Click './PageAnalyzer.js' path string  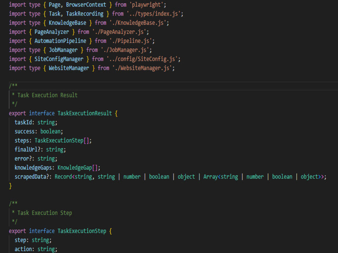pos(119,32)
